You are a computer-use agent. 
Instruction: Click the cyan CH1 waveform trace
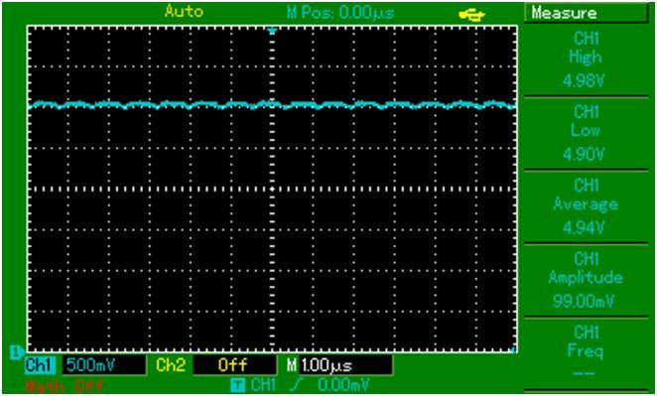click(272, 105)
